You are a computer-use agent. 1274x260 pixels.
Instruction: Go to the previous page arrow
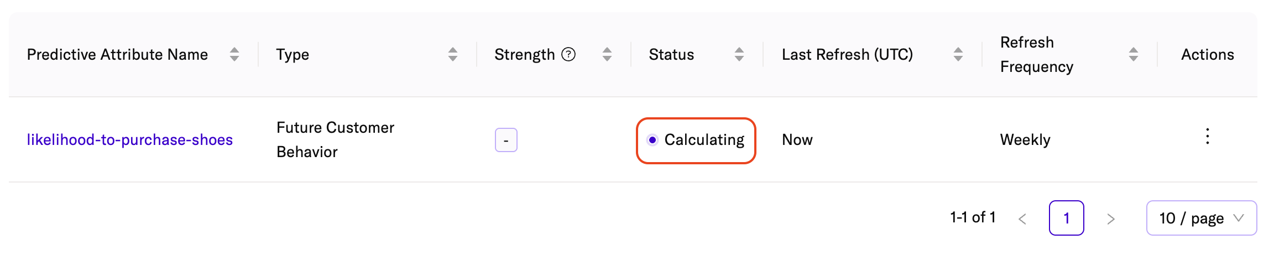[x=1022, y=219]
